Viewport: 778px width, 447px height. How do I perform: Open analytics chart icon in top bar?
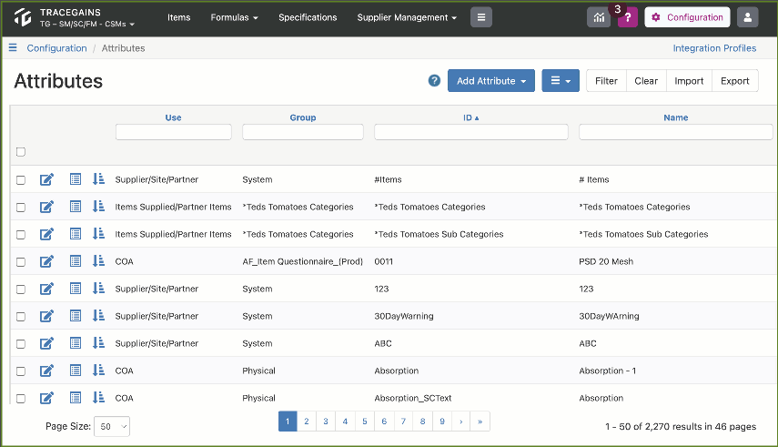pos(599,17)
